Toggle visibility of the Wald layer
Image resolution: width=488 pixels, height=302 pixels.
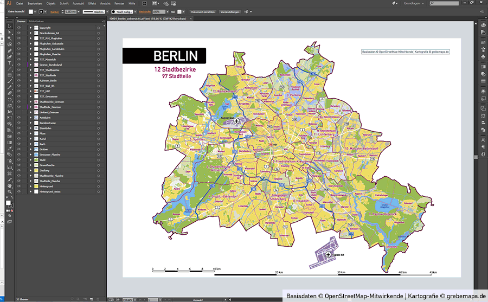coord(19,160)
